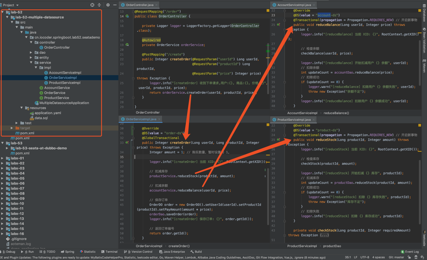Click the collapse all icon in Project panel
This screenshot has width=427, height=260.
click(x=99, y=5)
